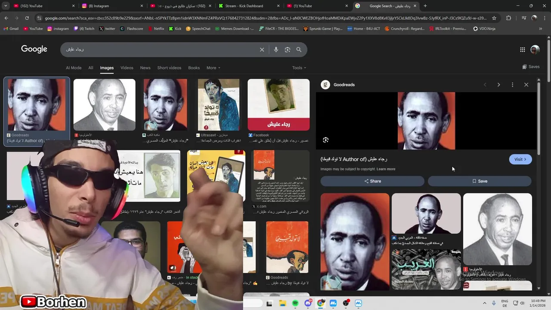
Task: Open the taskbar clock and date
Action: pos(539,303)
